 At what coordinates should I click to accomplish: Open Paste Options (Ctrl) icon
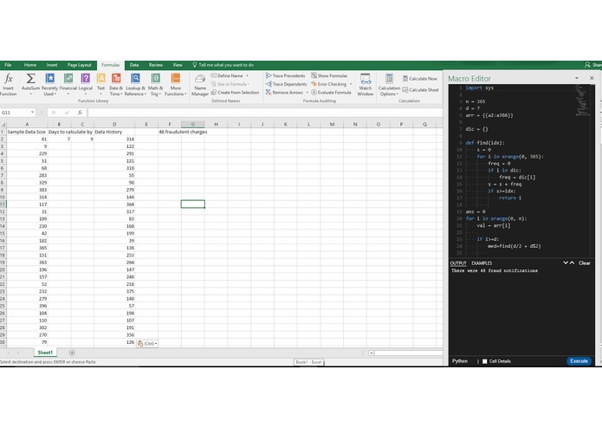[x=147, y=344]
